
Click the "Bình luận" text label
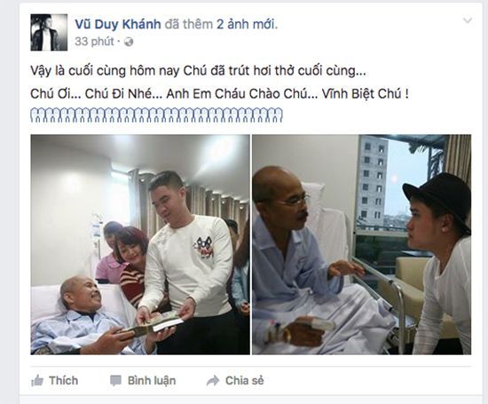coord(152,381)
